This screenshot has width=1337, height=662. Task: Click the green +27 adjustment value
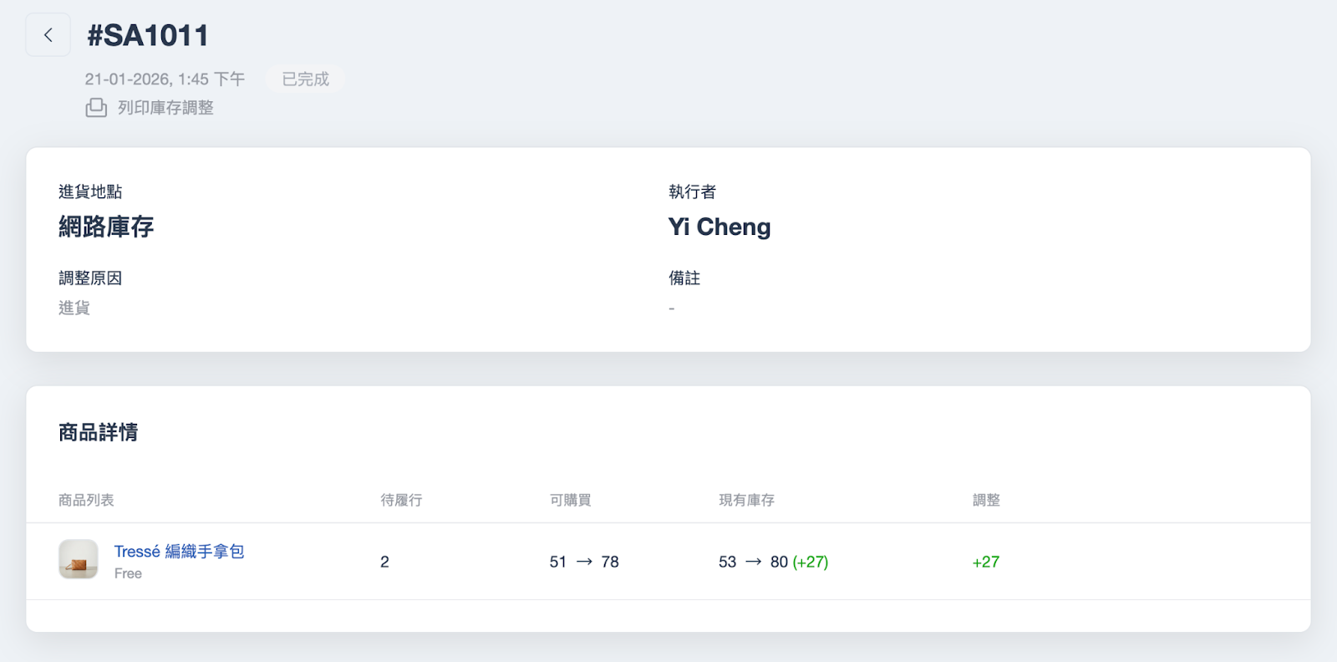[x=986, y=562]
